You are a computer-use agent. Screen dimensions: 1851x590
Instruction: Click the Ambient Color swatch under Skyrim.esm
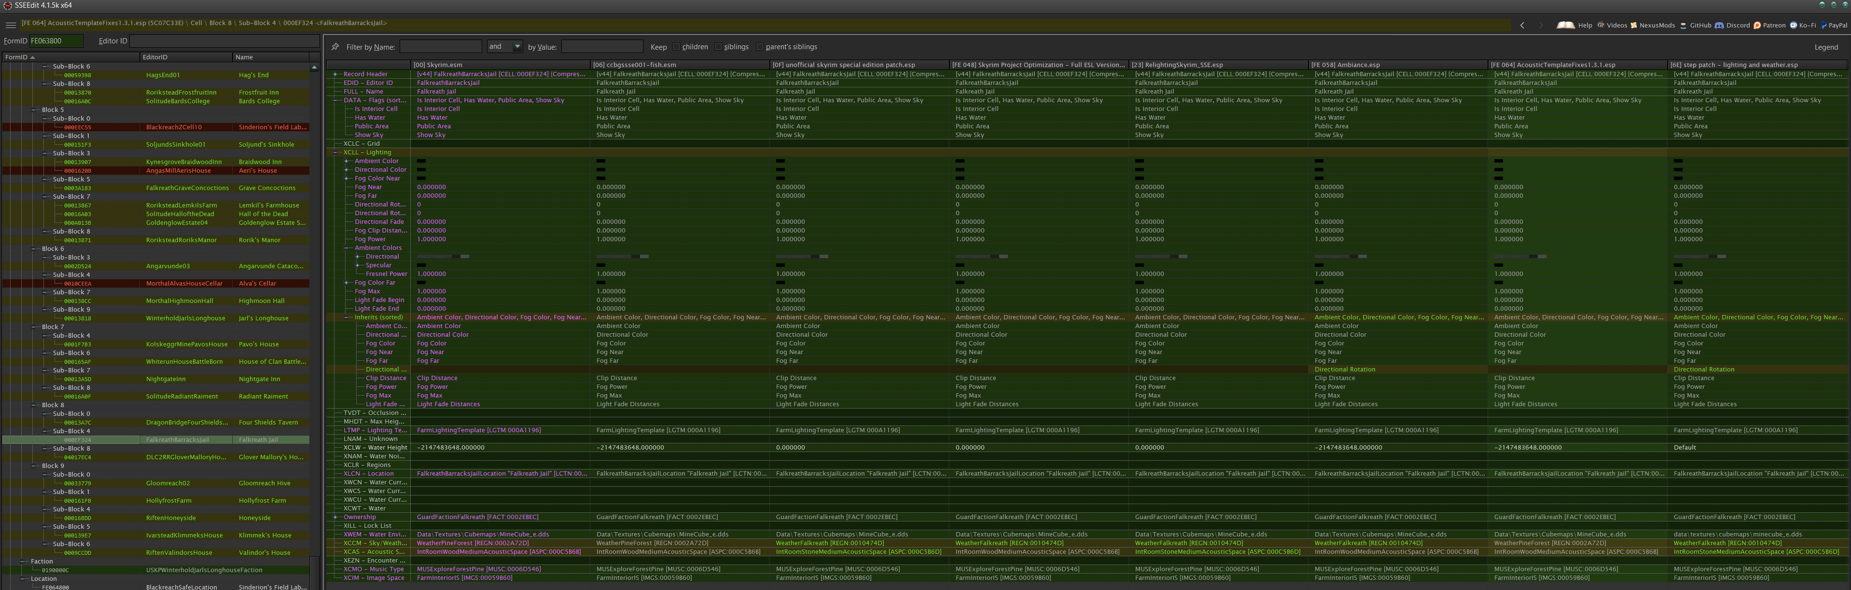pos(421,161)
